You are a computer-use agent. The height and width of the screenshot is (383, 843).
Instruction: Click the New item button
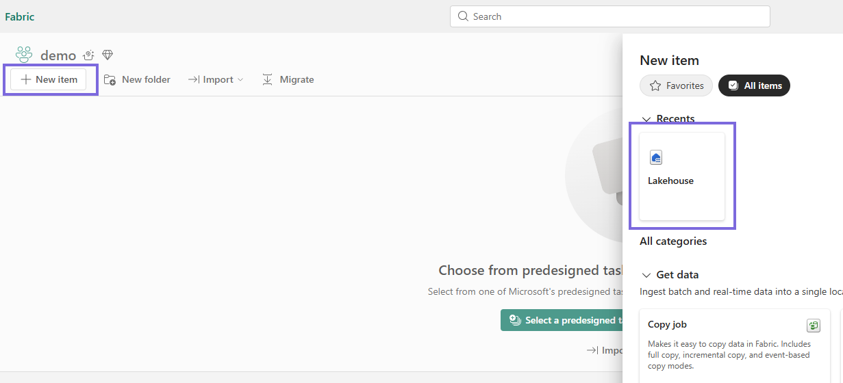click(x=49, y=79)
